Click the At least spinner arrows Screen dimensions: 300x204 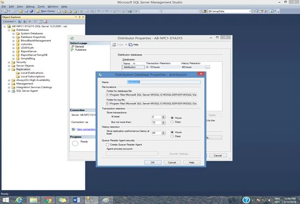coord(163,117)
